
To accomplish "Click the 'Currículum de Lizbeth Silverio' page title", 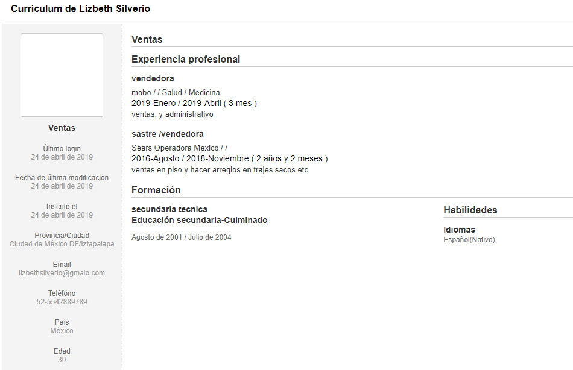I will click(x=80, y=9).
